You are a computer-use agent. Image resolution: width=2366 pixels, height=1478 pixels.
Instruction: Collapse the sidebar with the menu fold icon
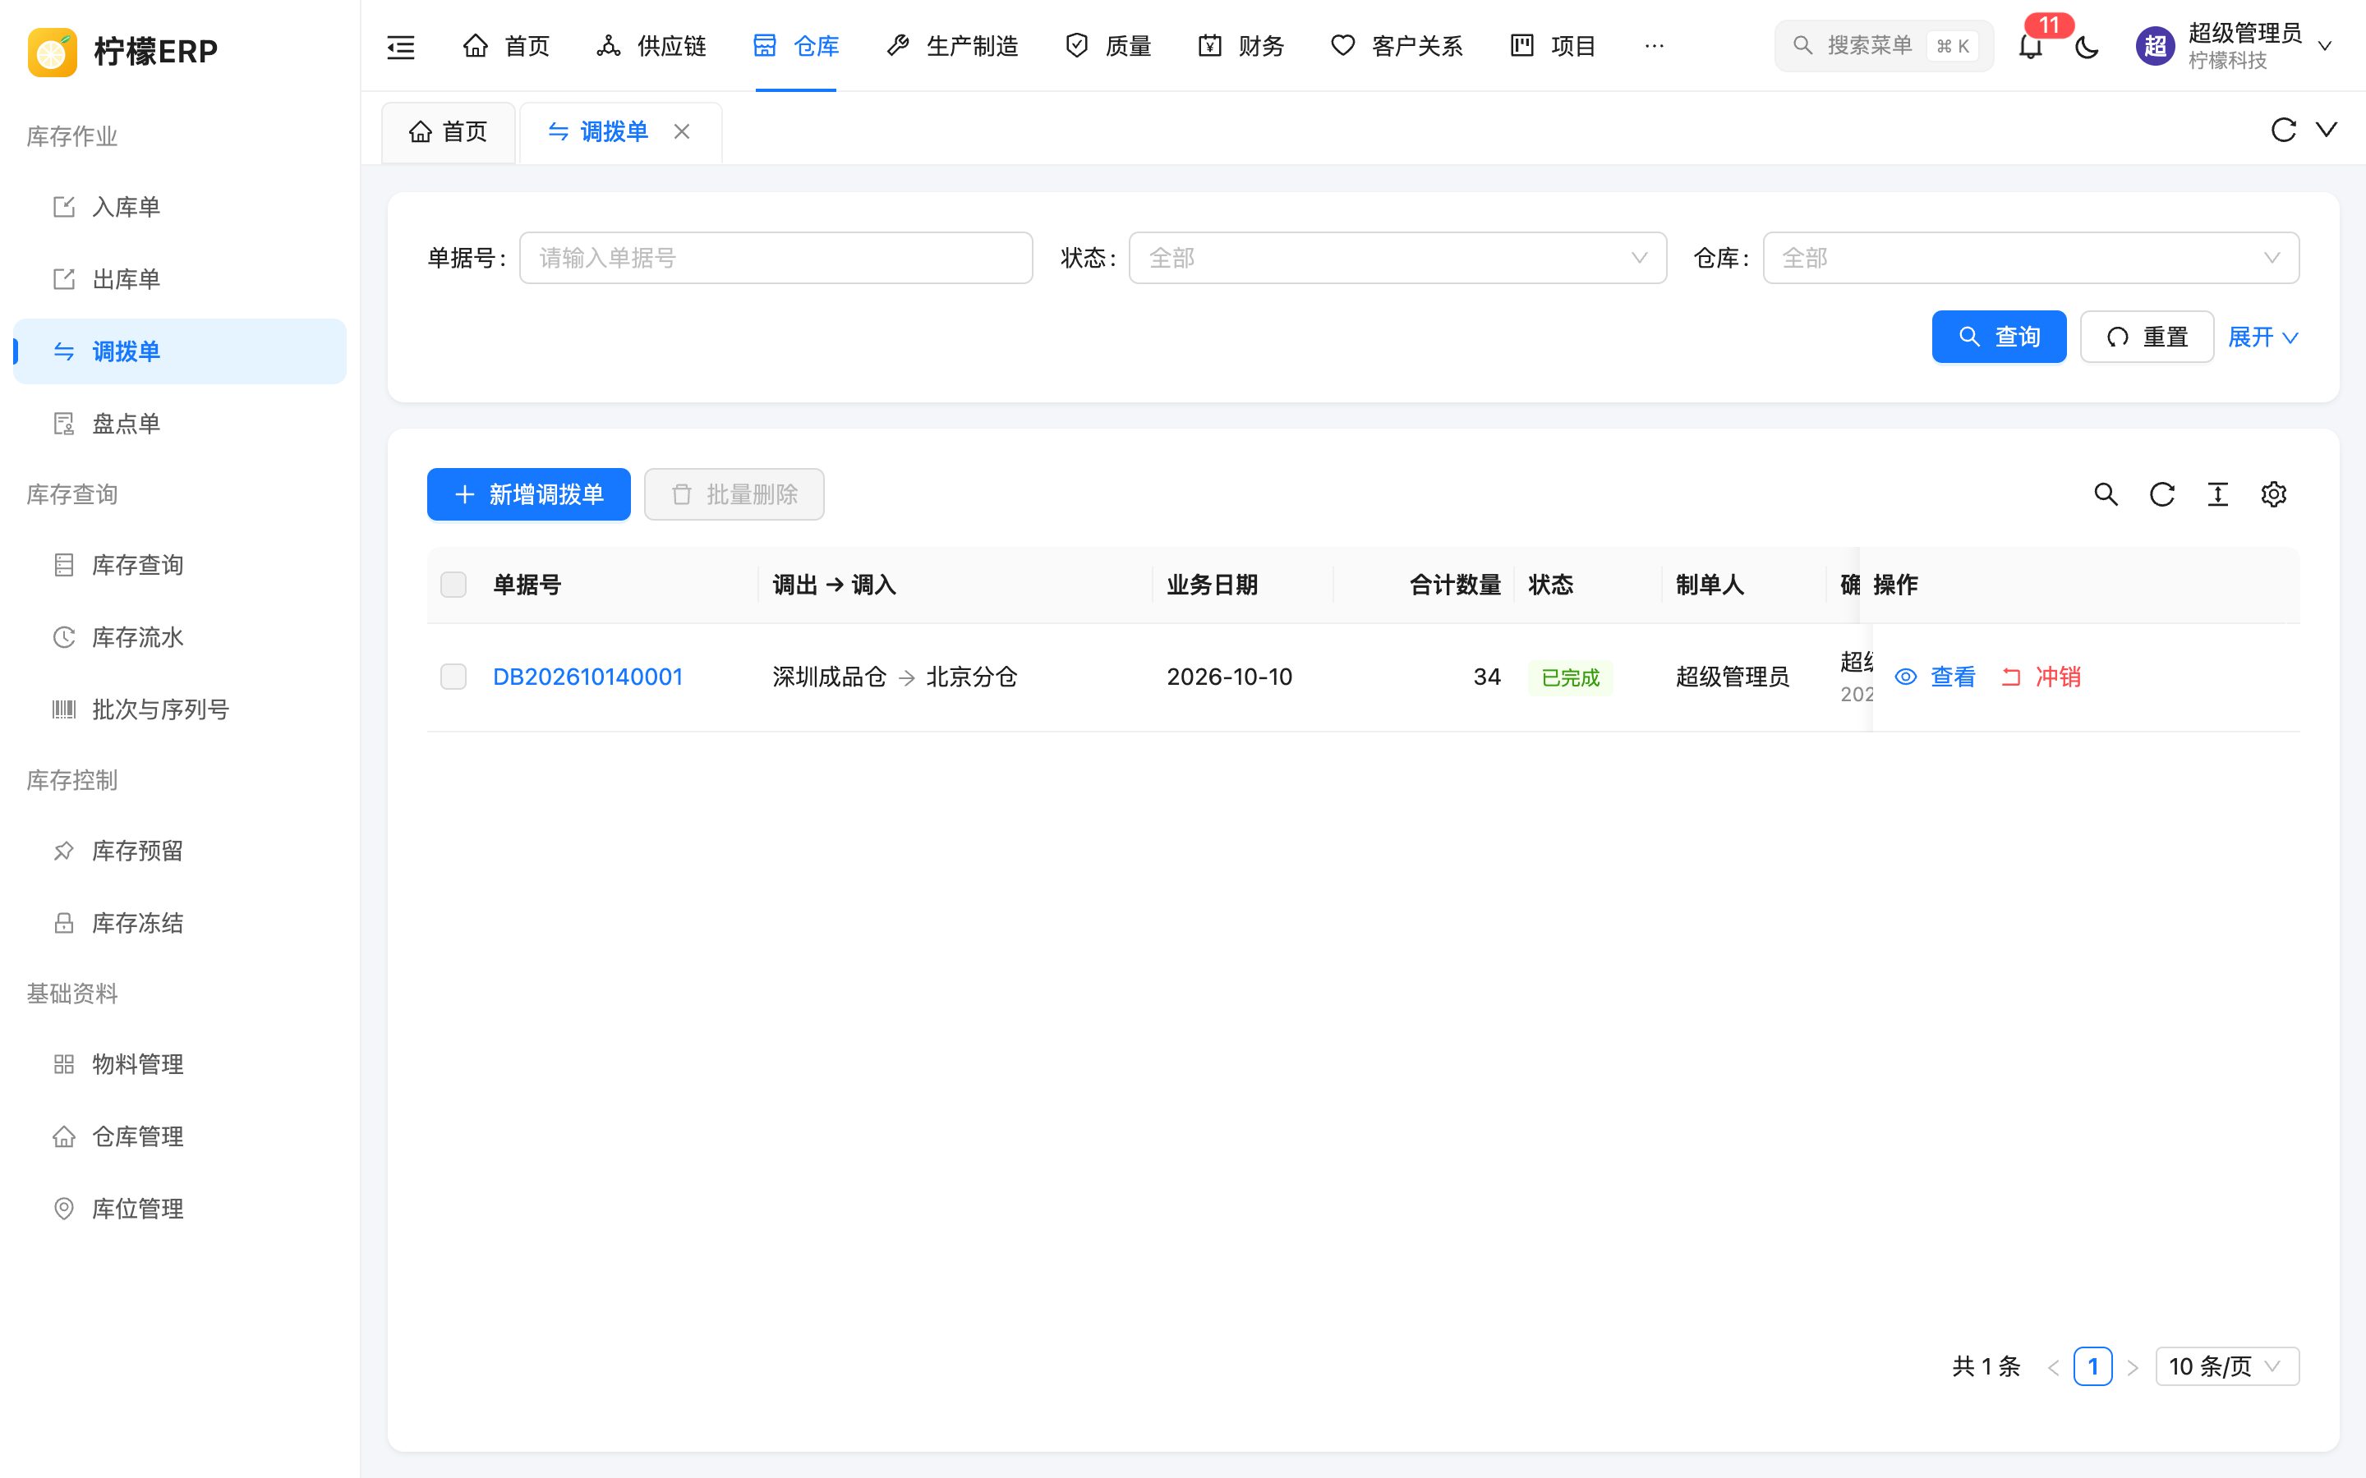(401, 46)
